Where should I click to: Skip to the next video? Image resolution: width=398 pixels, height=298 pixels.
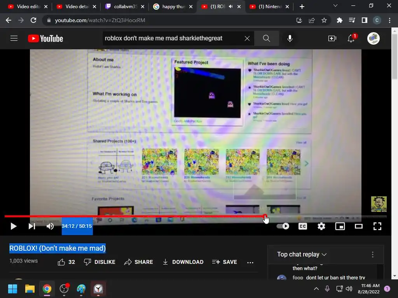coord(32,226)
